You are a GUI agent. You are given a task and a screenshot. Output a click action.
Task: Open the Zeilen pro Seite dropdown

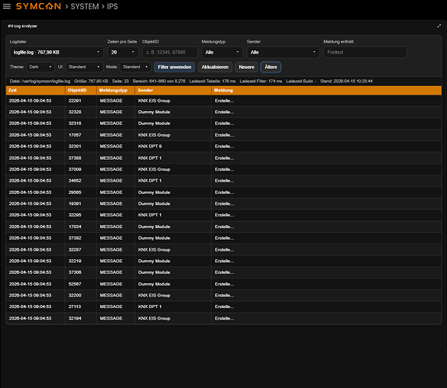point(123,52)
